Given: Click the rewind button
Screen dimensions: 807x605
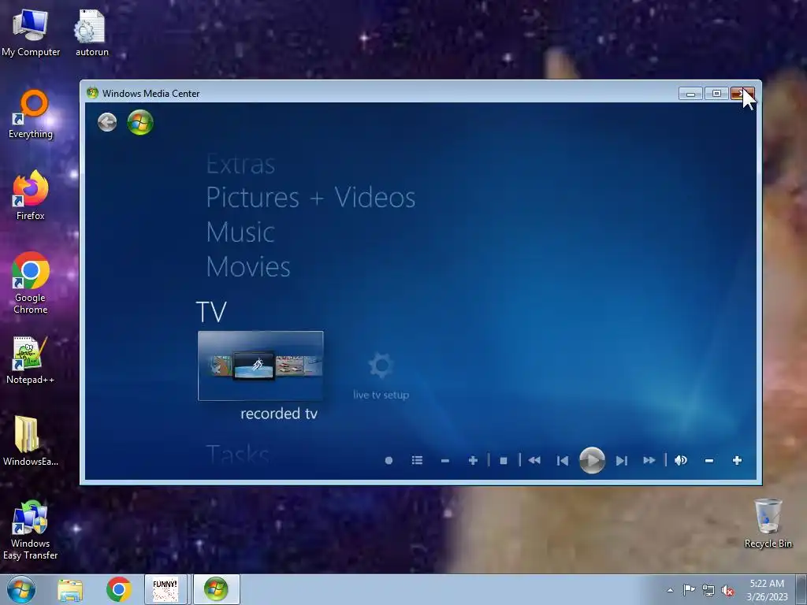Looking at the screenshot, I should 534,460.
